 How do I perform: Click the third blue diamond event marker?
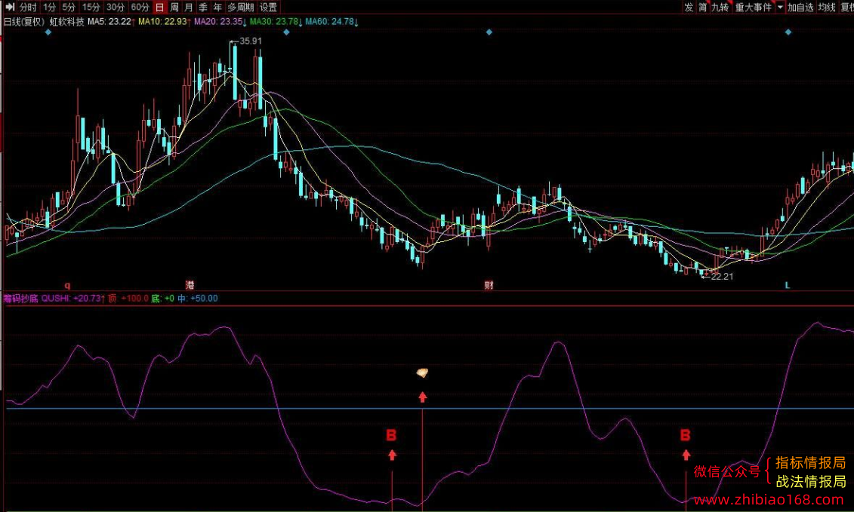coord(489,32)
